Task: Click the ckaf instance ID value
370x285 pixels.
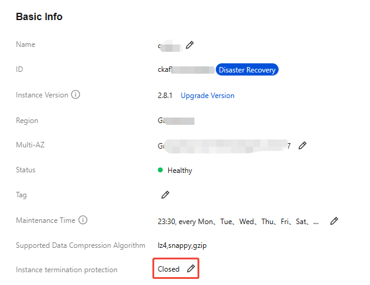Action: pos(165,70)
